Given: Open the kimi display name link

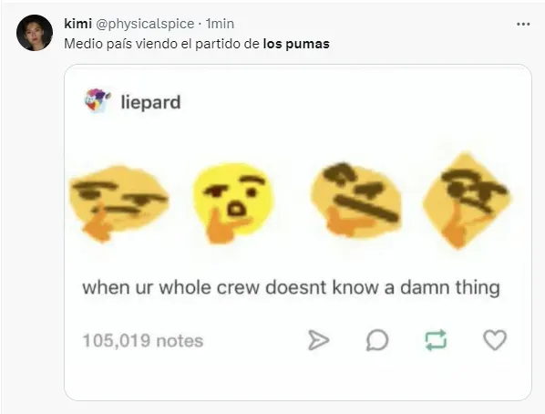Looking at the screenshot, I should [x=78, y=24].
